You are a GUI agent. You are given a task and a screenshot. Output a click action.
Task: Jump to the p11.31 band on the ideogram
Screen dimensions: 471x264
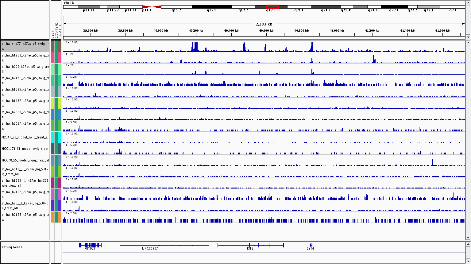pyautogui.click(x=89, y=7)
